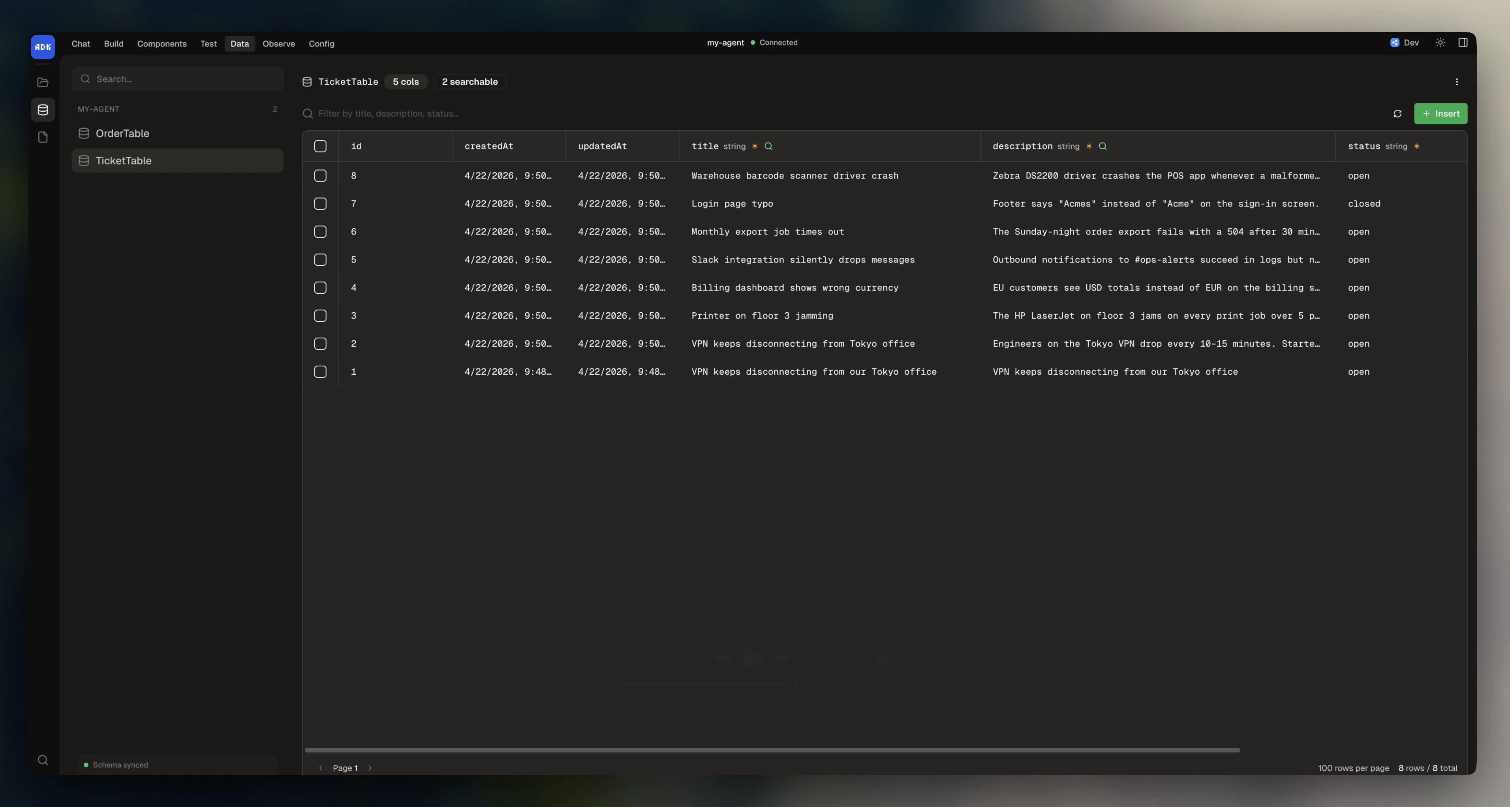Toggle the light/dark theme sun icon
This screenshot has height=807, width=1510.
[1440, 43]
